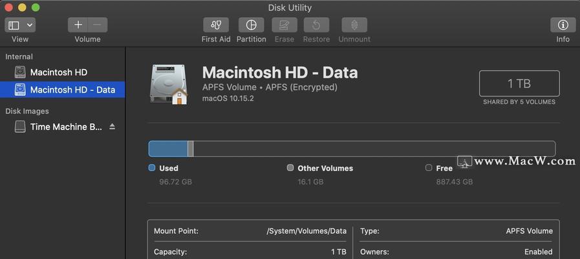The width and height of the screenshot is (580, 259).
Task: Open the Partition tool
Action: point(251,25)
